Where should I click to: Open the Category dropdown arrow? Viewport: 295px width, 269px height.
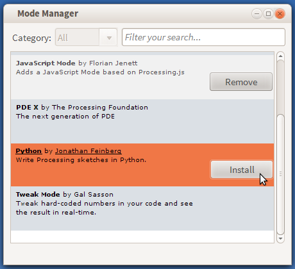coord(109,38)
